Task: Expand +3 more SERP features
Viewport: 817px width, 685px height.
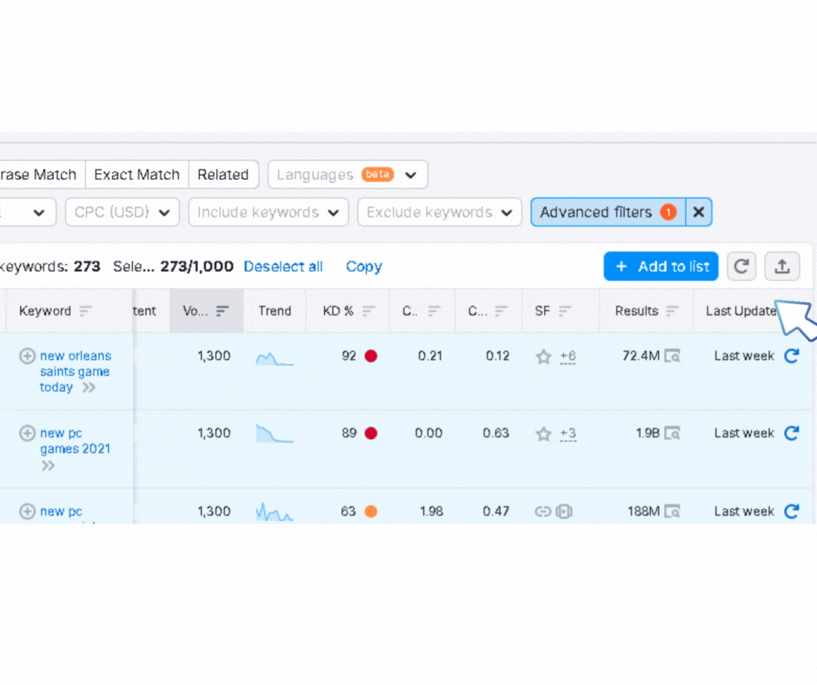Action: [568, 434]
